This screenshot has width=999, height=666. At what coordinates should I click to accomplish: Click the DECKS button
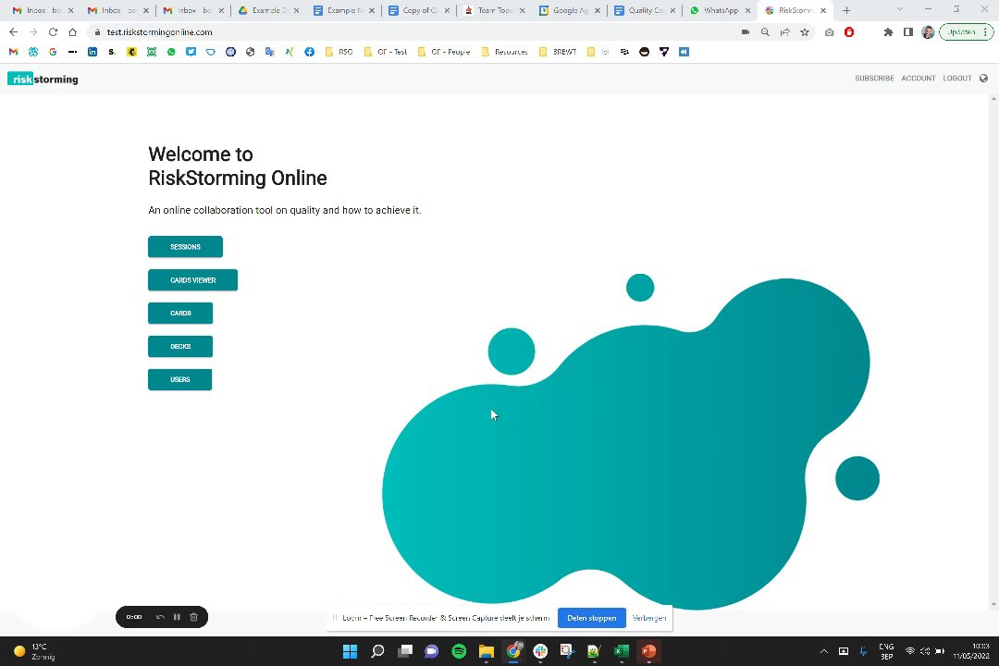(180, 346)
